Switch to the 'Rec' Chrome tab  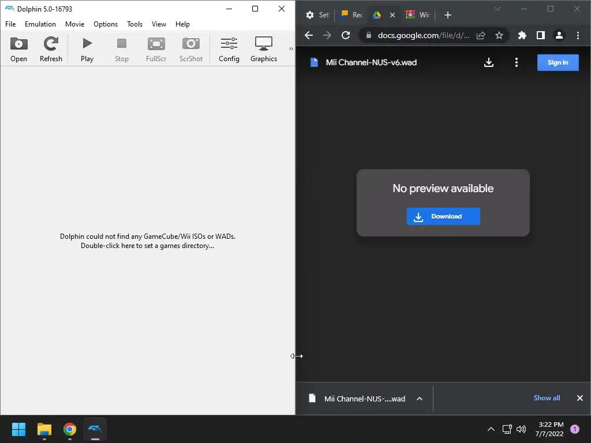[x=351, y=15]
